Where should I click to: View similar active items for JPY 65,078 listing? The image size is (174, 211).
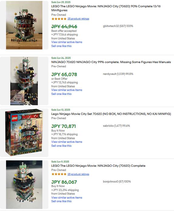[x=67, y=90]
